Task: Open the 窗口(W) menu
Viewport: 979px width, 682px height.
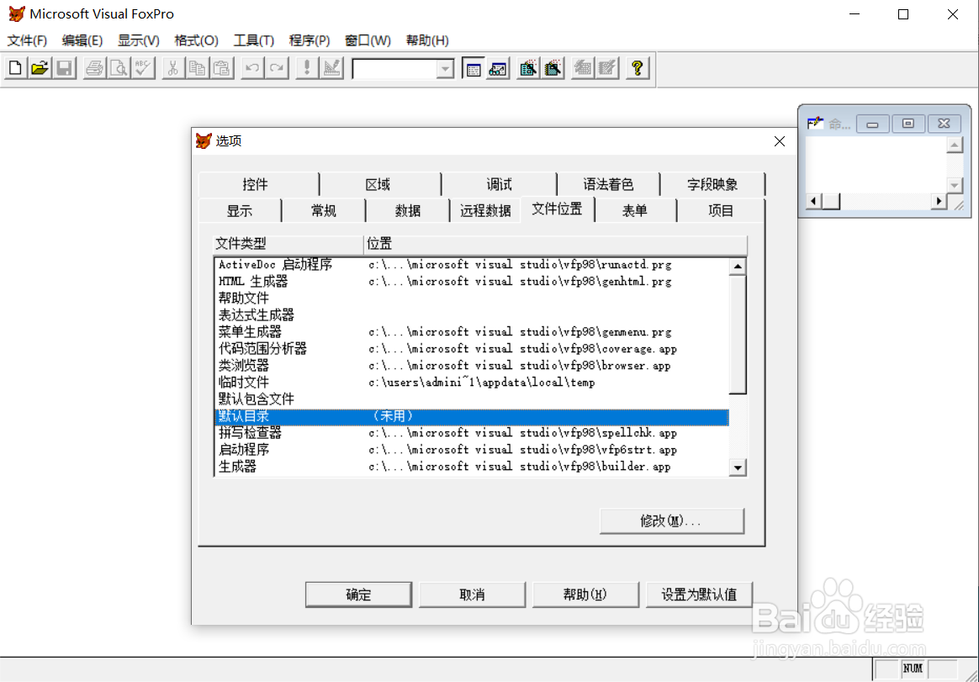Action: tap(368, 40)
